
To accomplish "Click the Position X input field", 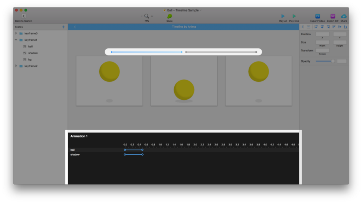I will pyautogui.click(x=322, y=34).
